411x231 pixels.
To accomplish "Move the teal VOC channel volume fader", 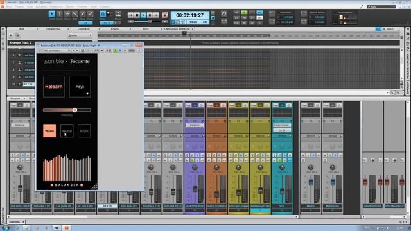I will click(282, 191).
